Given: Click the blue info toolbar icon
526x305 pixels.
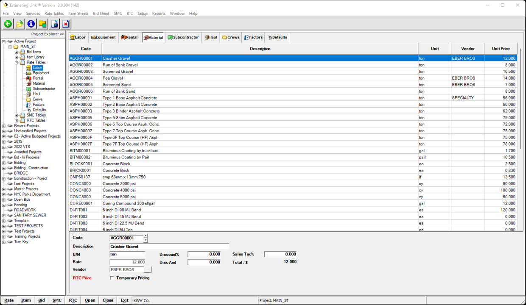Looking at the screenshot, I should point(31,24).
